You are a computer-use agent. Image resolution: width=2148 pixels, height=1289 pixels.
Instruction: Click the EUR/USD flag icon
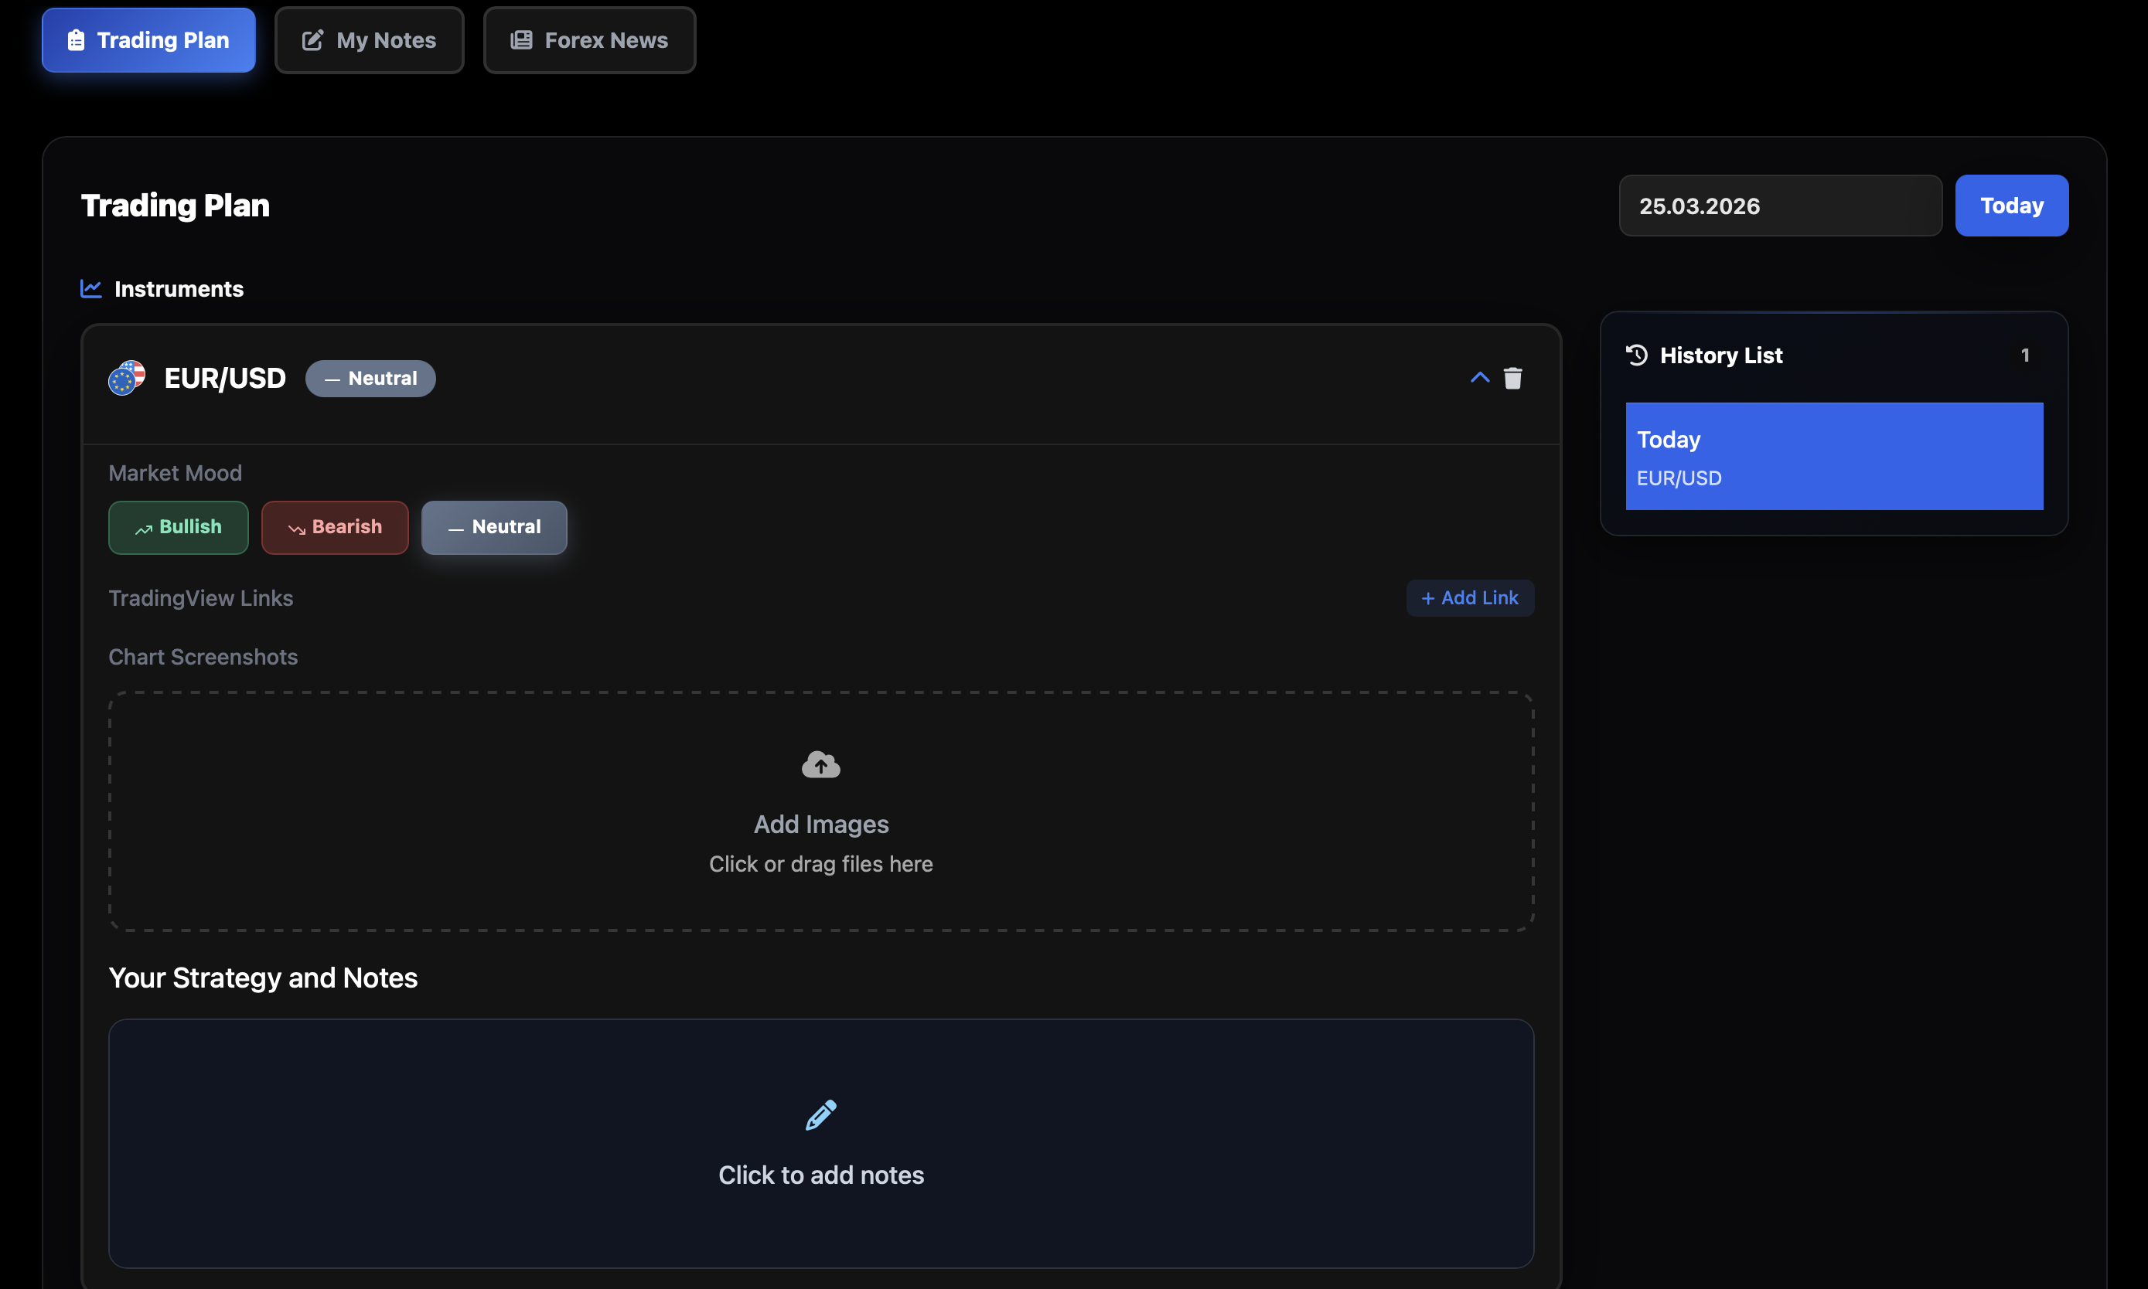[x=127, y=378]
